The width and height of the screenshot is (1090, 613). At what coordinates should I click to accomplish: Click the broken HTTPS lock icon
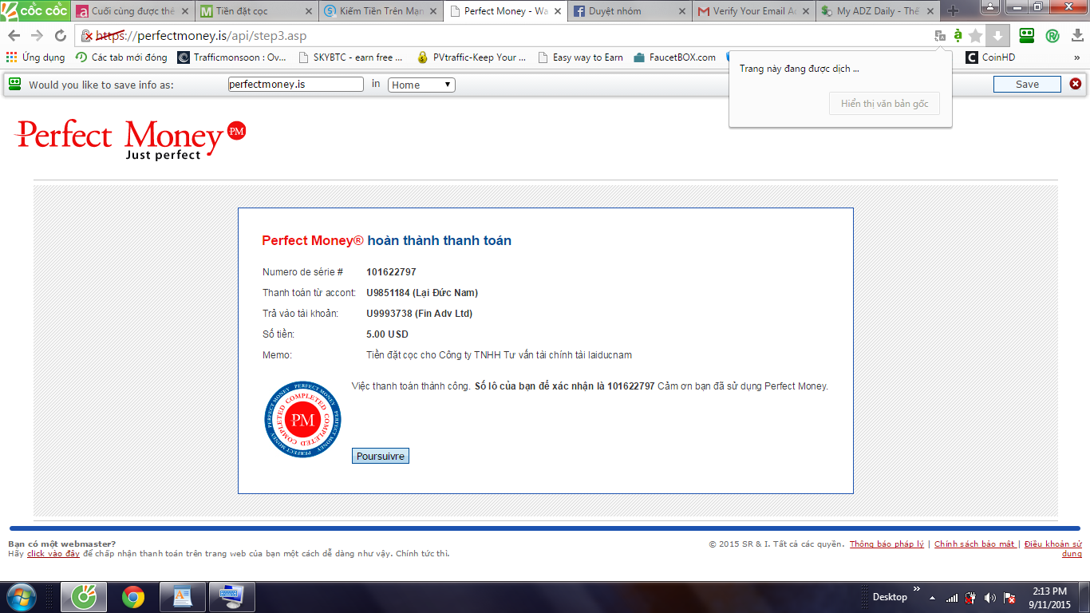(88, 36)
